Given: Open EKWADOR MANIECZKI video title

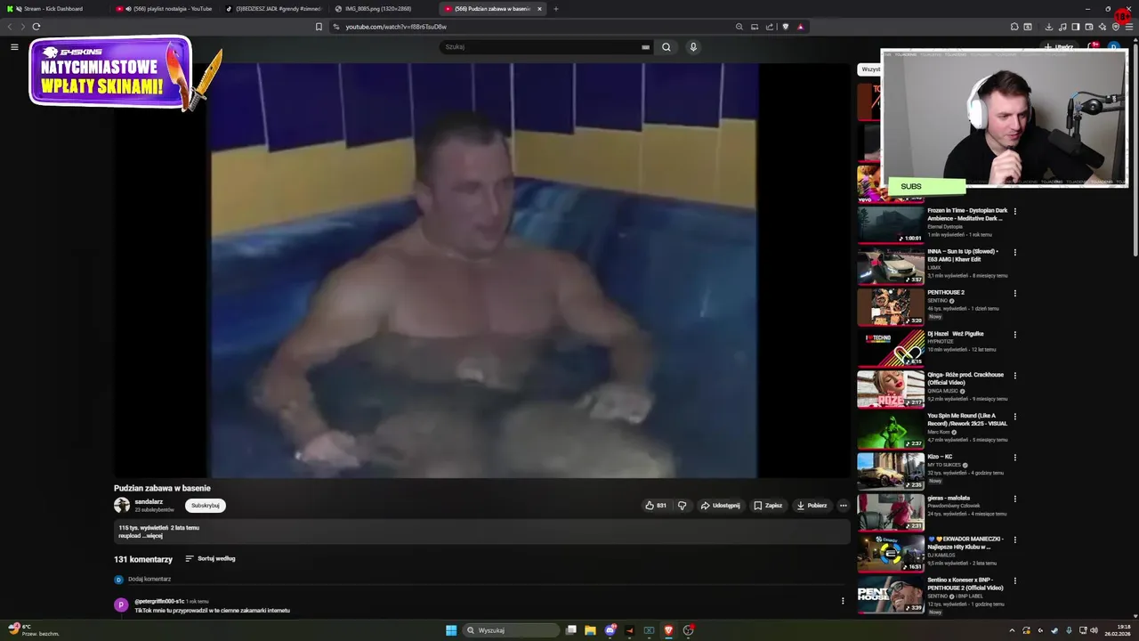Looking at the screenshot, I should coord(965,543).
